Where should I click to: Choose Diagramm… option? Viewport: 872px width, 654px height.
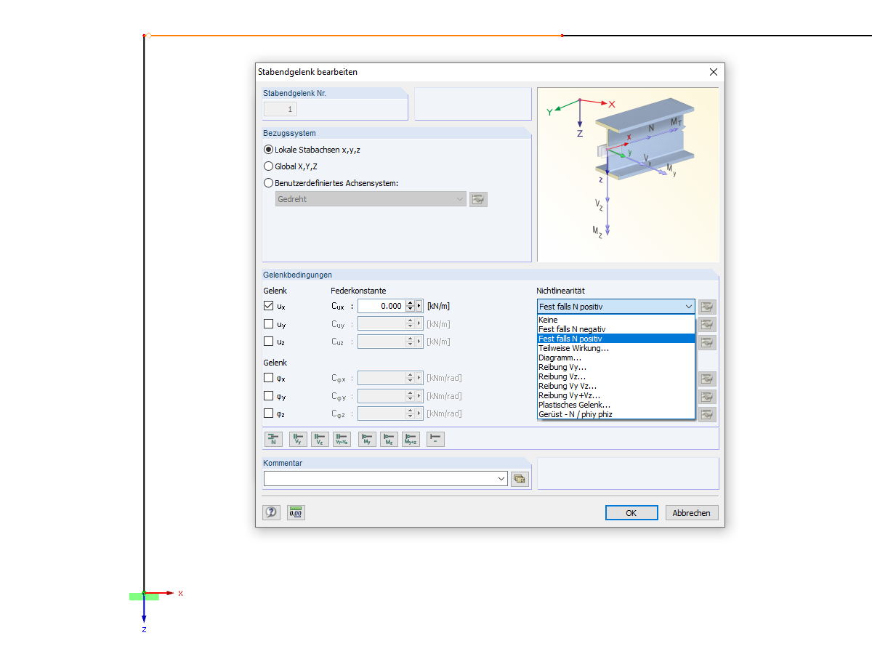tap(616, 358)
